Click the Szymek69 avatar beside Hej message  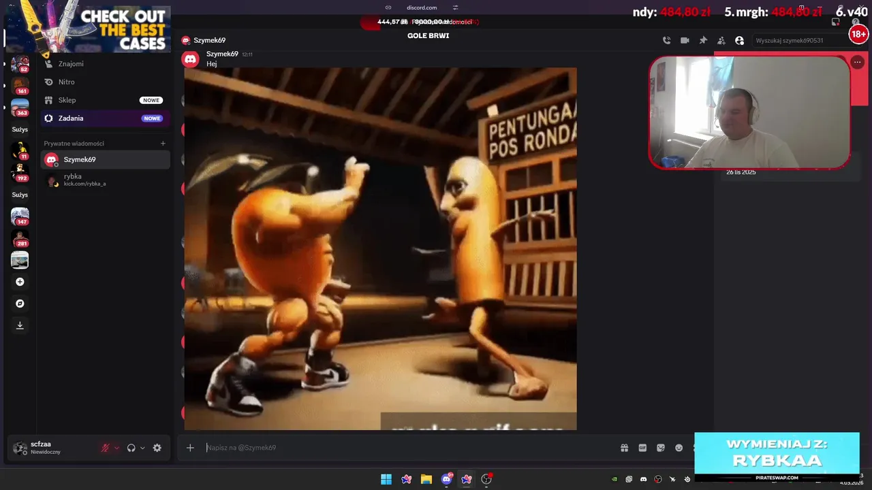191,59
